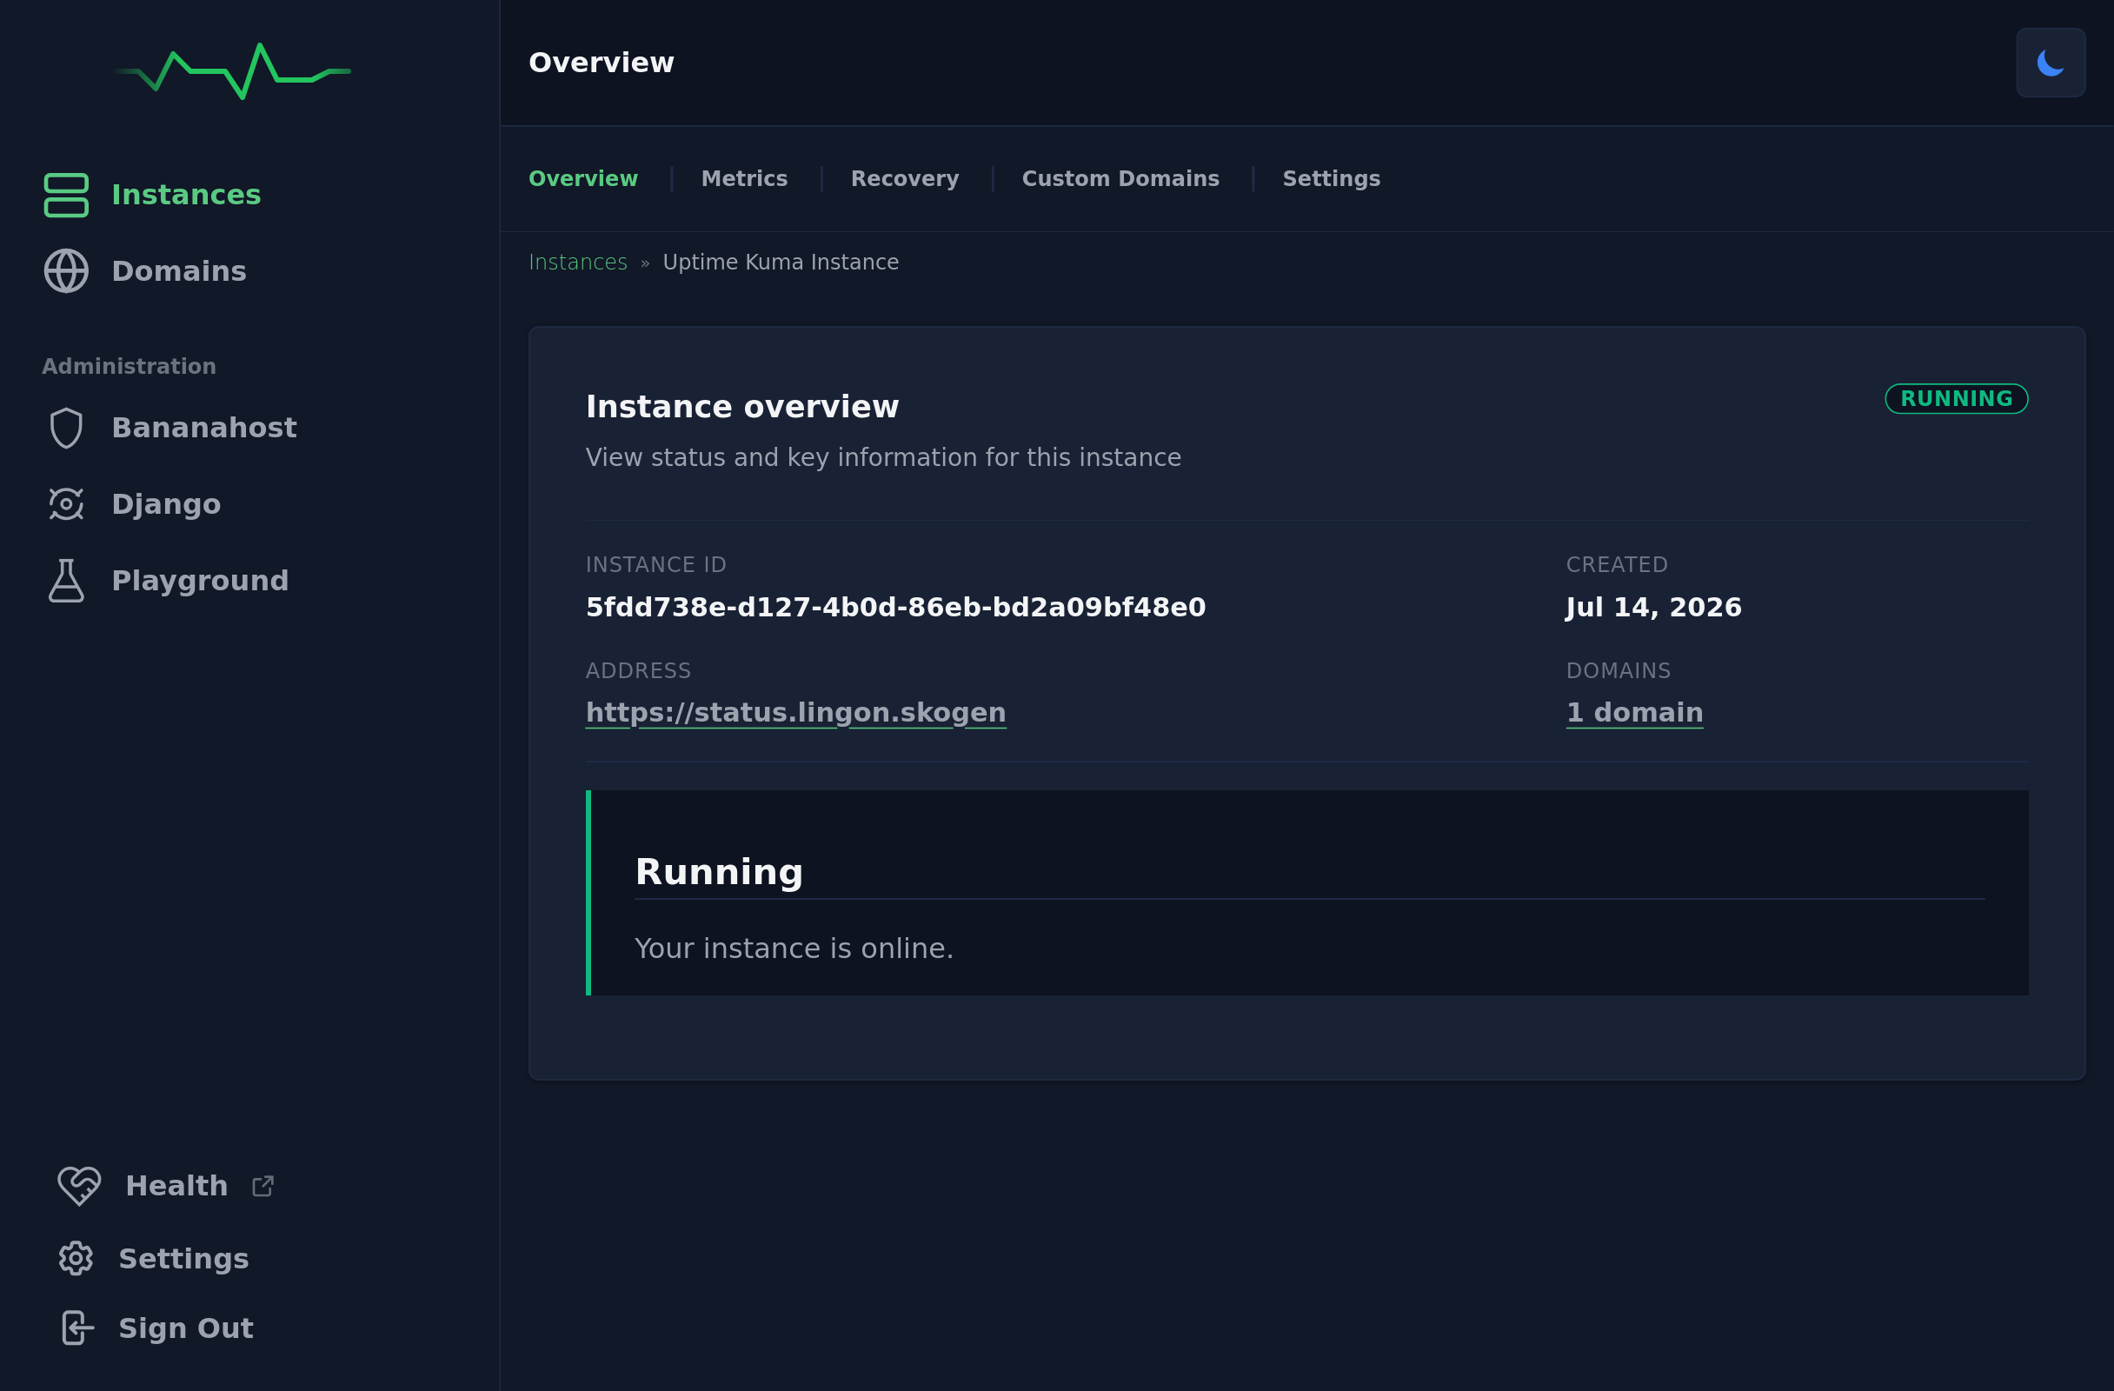Click the Django icon in the sidebar
This screenshot has height=1391, width=2114.
point(67,503)
